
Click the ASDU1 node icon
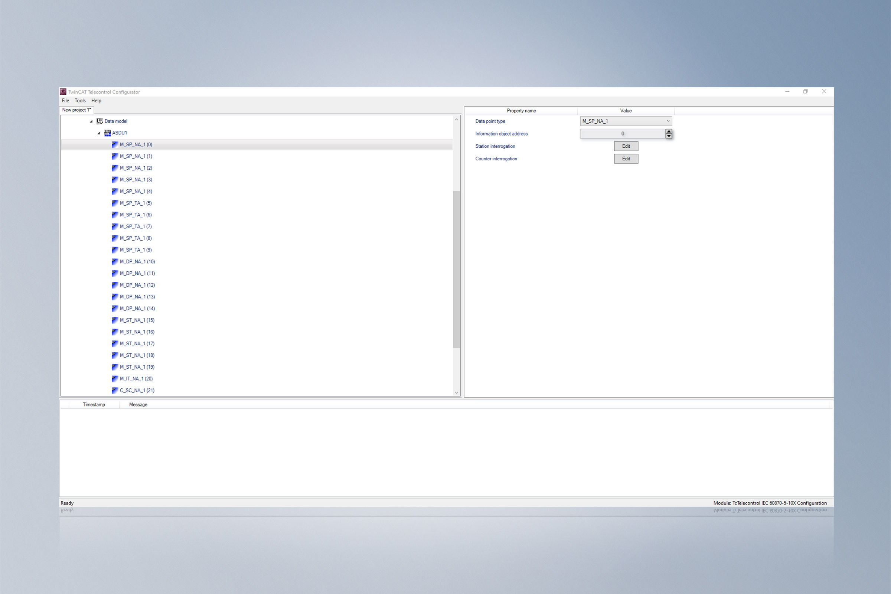click(x=108, y=133)
